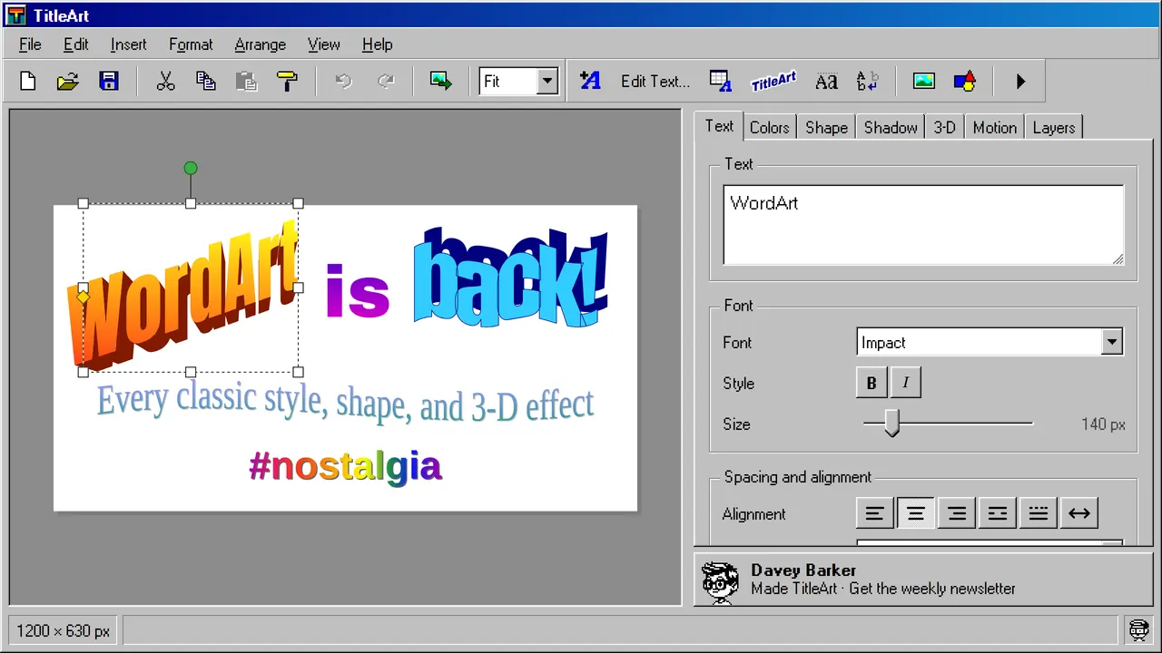Click the font Size slider thumb
Image resolution: width=1162 pixels, height=653 pixels.
(891, 424)
